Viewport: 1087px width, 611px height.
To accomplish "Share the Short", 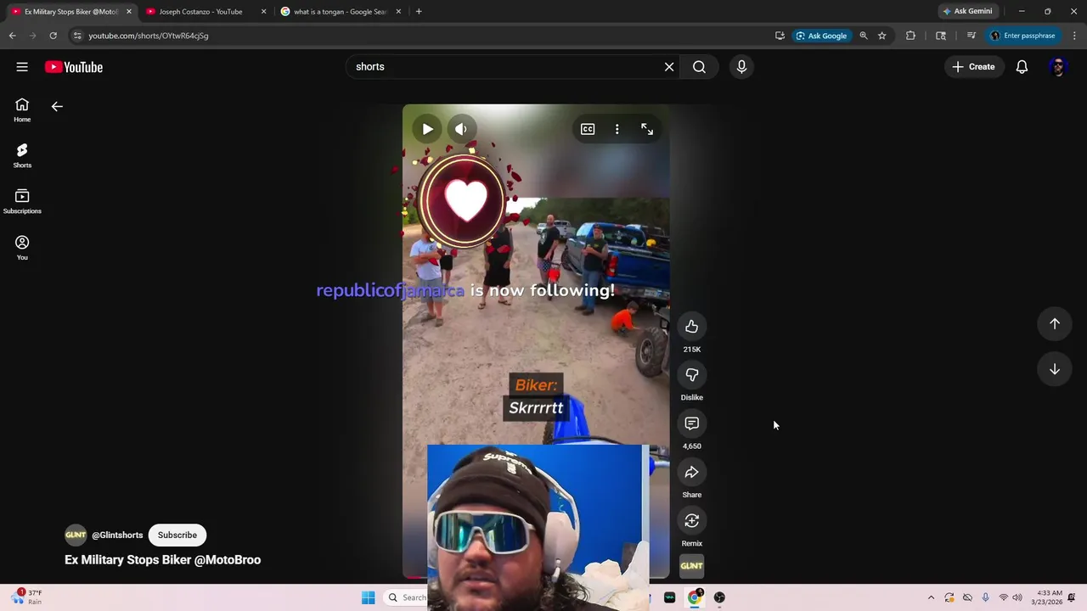I will (692, 472).
